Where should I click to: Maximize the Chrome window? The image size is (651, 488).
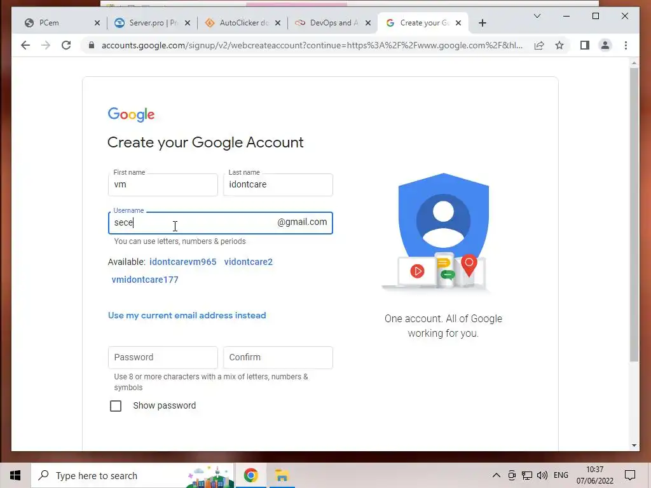(x=595, y=16)
